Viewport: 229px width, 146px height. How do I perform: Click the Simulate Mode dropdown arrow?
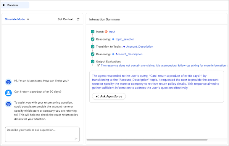coord(28,19)
